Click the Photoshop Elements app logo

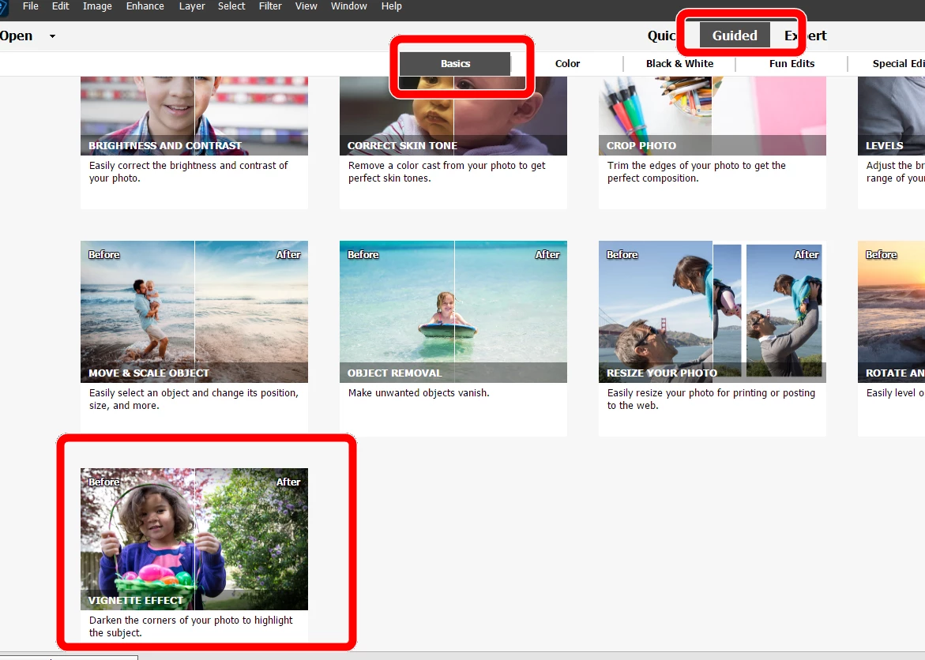[x=3, y=7]
